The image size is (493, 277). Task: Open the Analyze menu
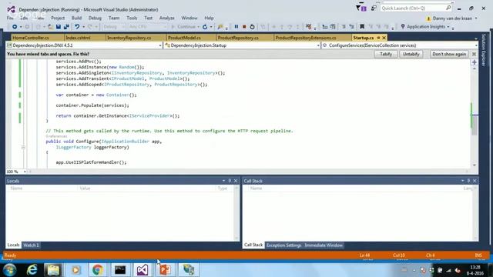(166, 18)
